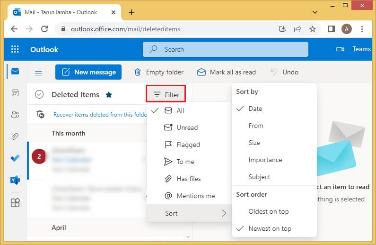
Task: Open the To Do checkmark icon
Action: 15,158
